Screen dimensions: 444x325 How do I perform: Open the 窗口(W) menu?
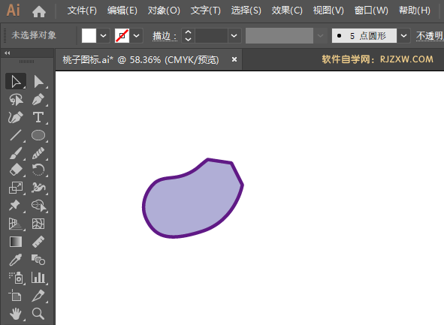point(371,11)
